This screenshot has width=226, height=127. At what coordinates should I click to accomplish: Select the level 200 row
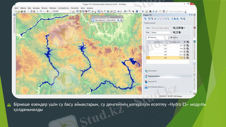point(168,49)
